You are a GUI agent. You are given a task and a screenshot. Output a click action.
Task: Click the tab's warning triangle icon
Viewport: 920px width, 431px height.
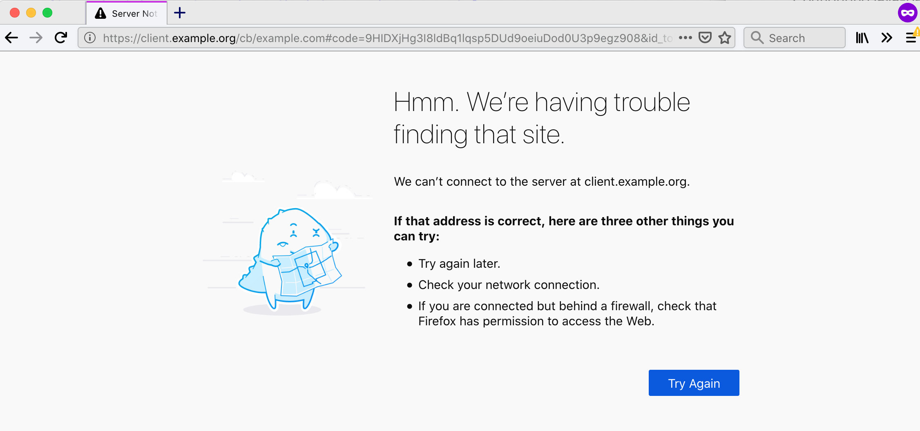tap(100, 13)
